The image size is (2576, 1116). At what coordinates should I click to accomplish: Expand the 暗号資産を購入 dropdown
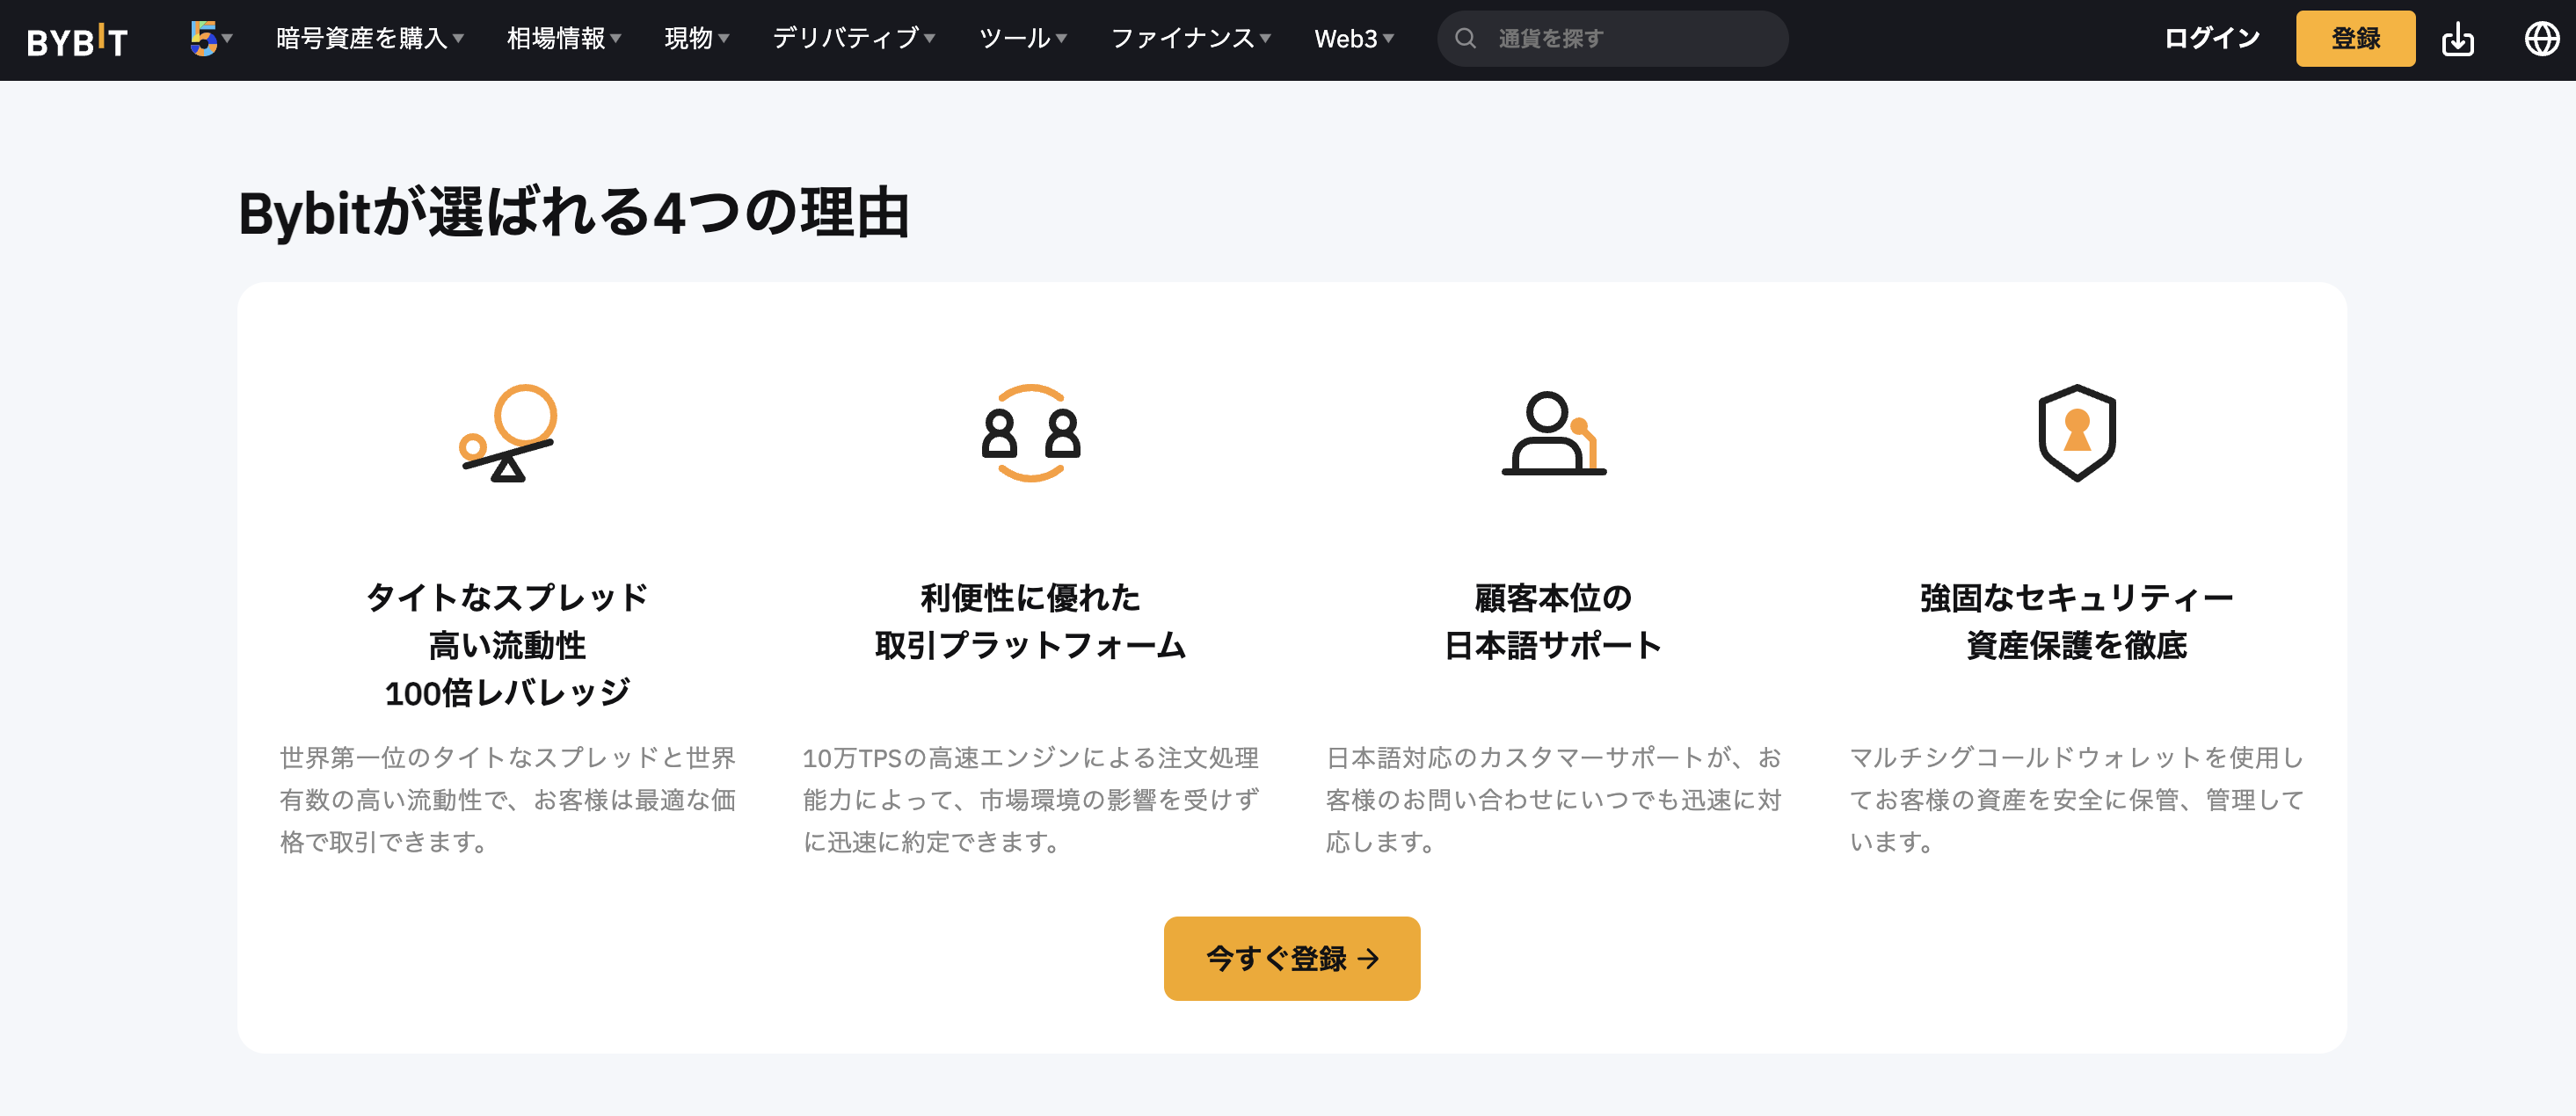point(369,39)
